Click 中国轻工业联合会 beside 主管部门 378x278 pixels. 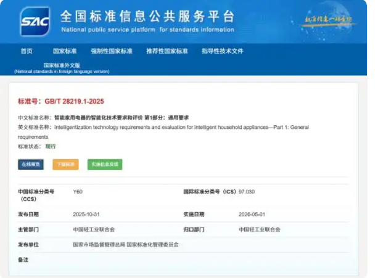coord(94,229)
